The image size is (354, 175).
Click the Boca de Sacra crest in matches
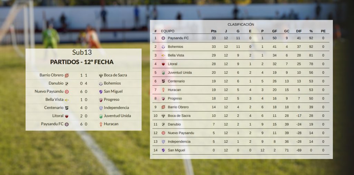pyautogui.click(x=101, y=76)
